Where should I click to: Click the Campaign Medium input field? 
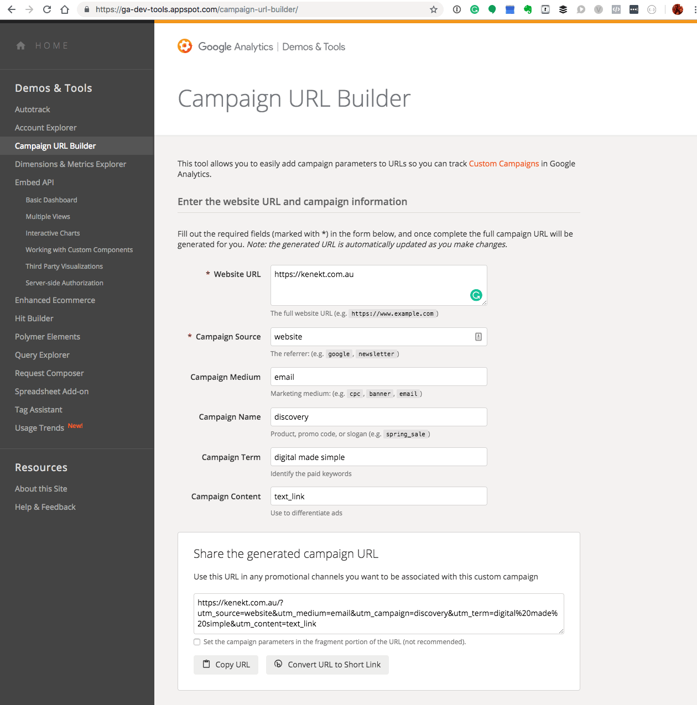tap(379, 377)
